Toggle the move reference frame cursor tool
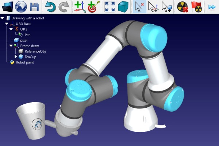This screenshot has width=219, height=146. pyautogui.click(x=153, y=7)
